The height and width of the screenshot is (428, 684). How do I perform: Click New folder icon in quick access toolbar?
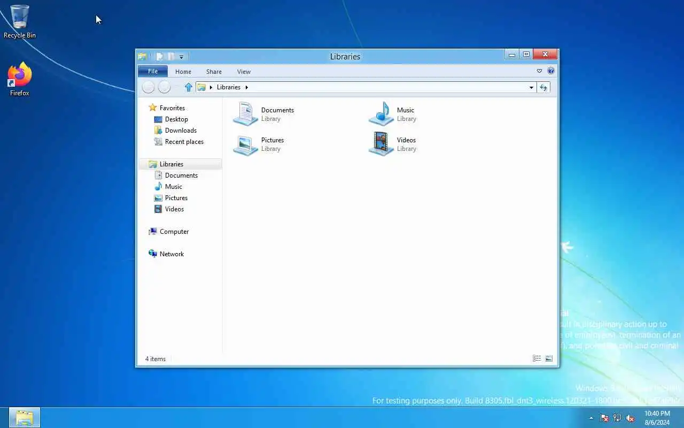171,56
